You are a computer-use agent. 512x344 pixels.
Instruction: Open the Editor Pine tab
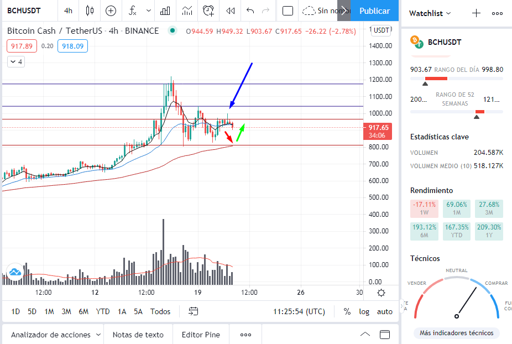pyautogui.click(x=201, y=335)
